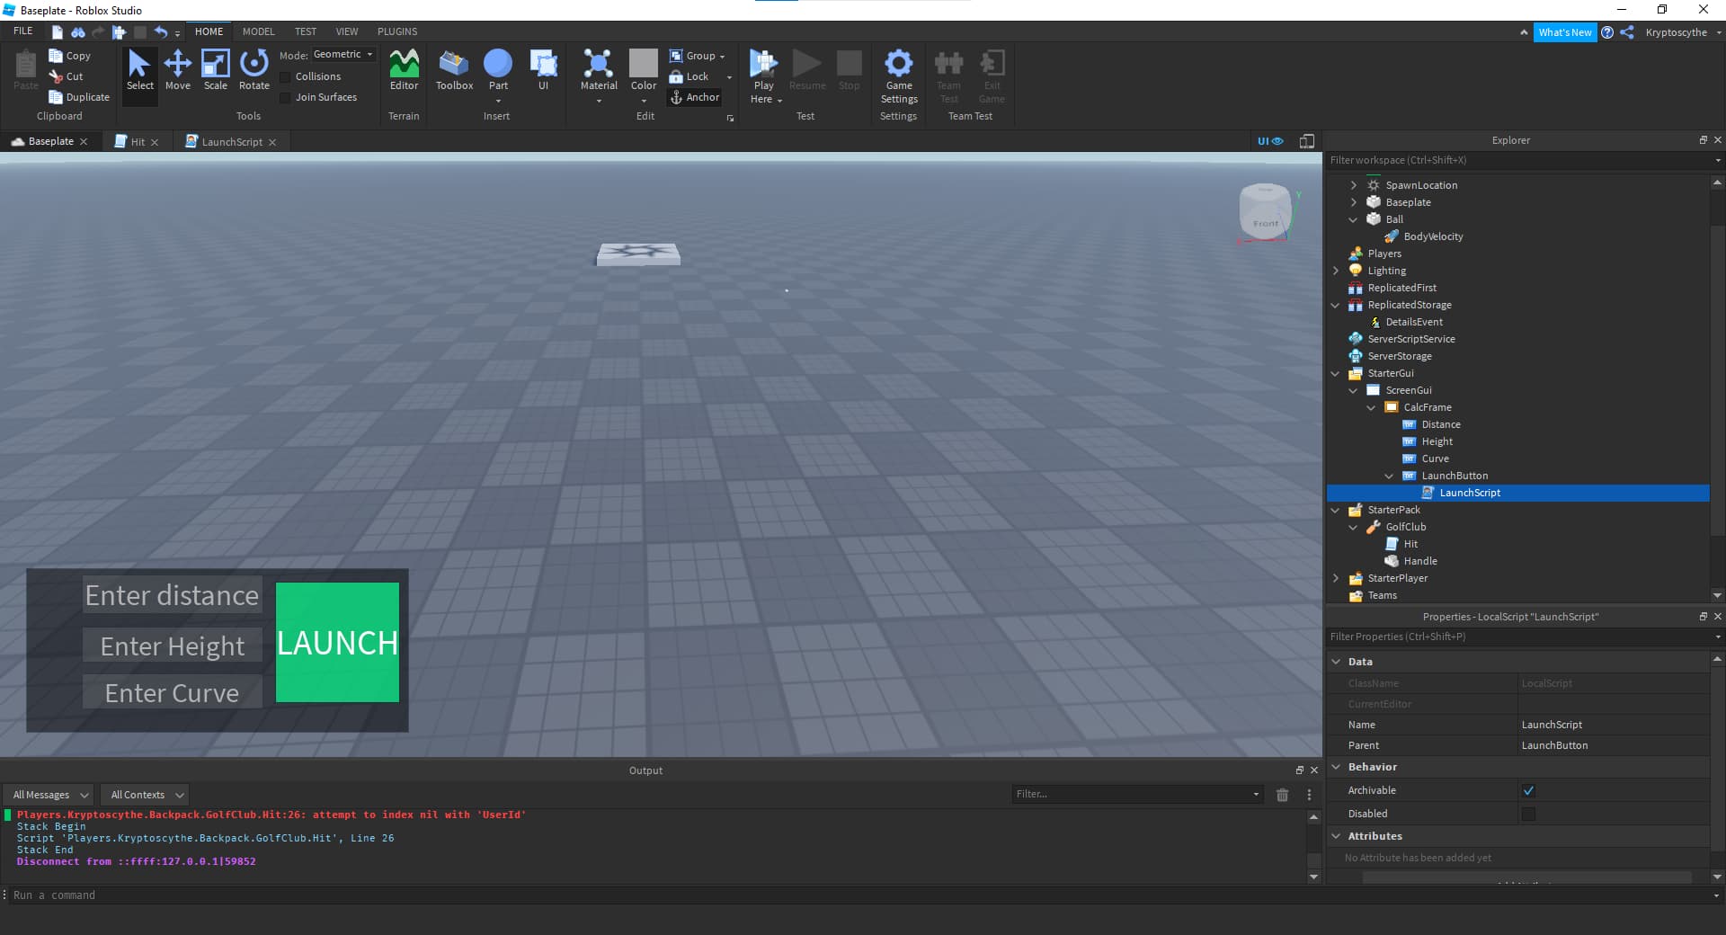Open the help question mark icon

[x=1607, y=32]
